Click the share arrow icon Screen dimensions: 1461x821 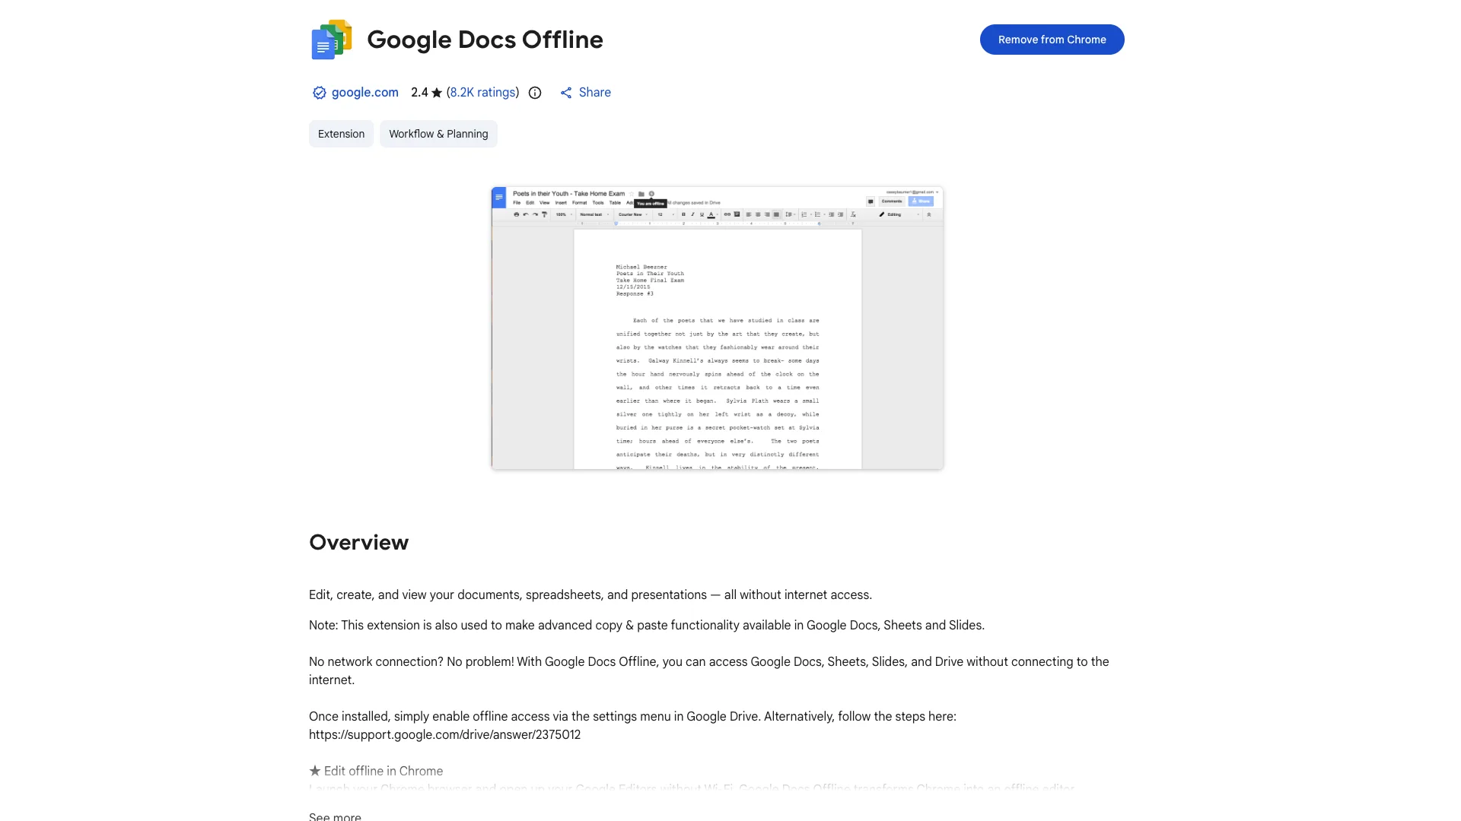tap(566, 93)
